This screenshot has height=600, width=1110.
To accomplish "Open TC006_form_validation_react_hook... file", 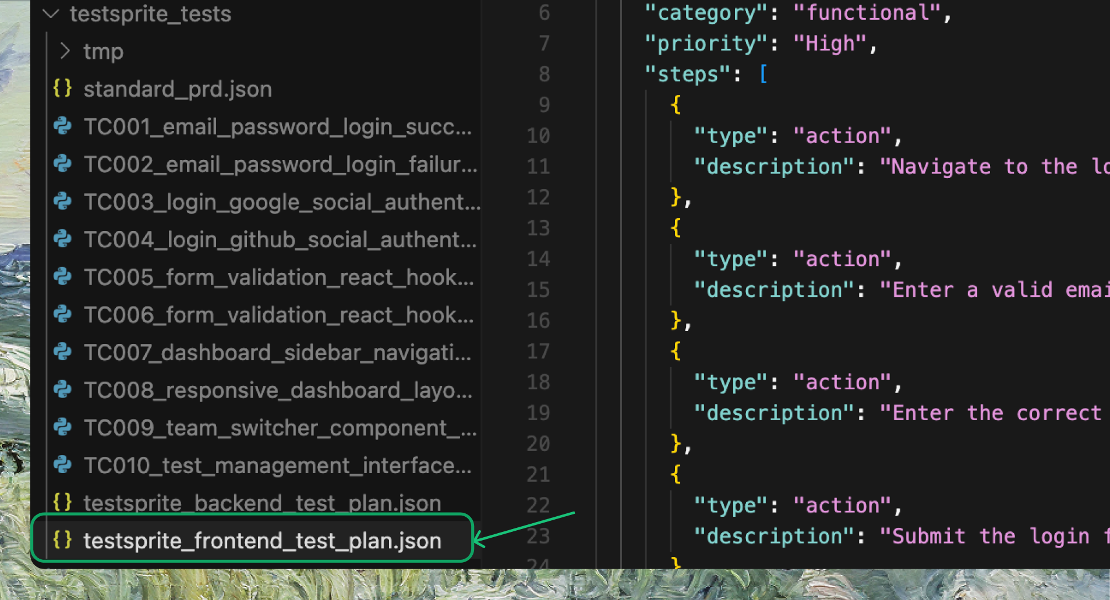I will [278, 315].
